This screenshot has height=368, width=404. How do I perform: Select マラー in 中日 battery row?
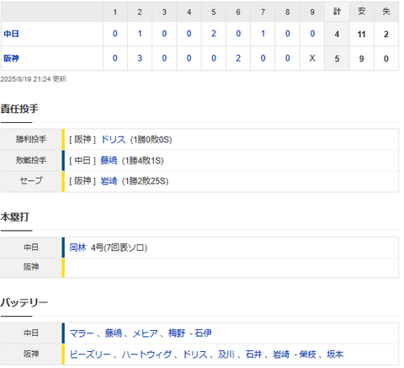[82, 333]
